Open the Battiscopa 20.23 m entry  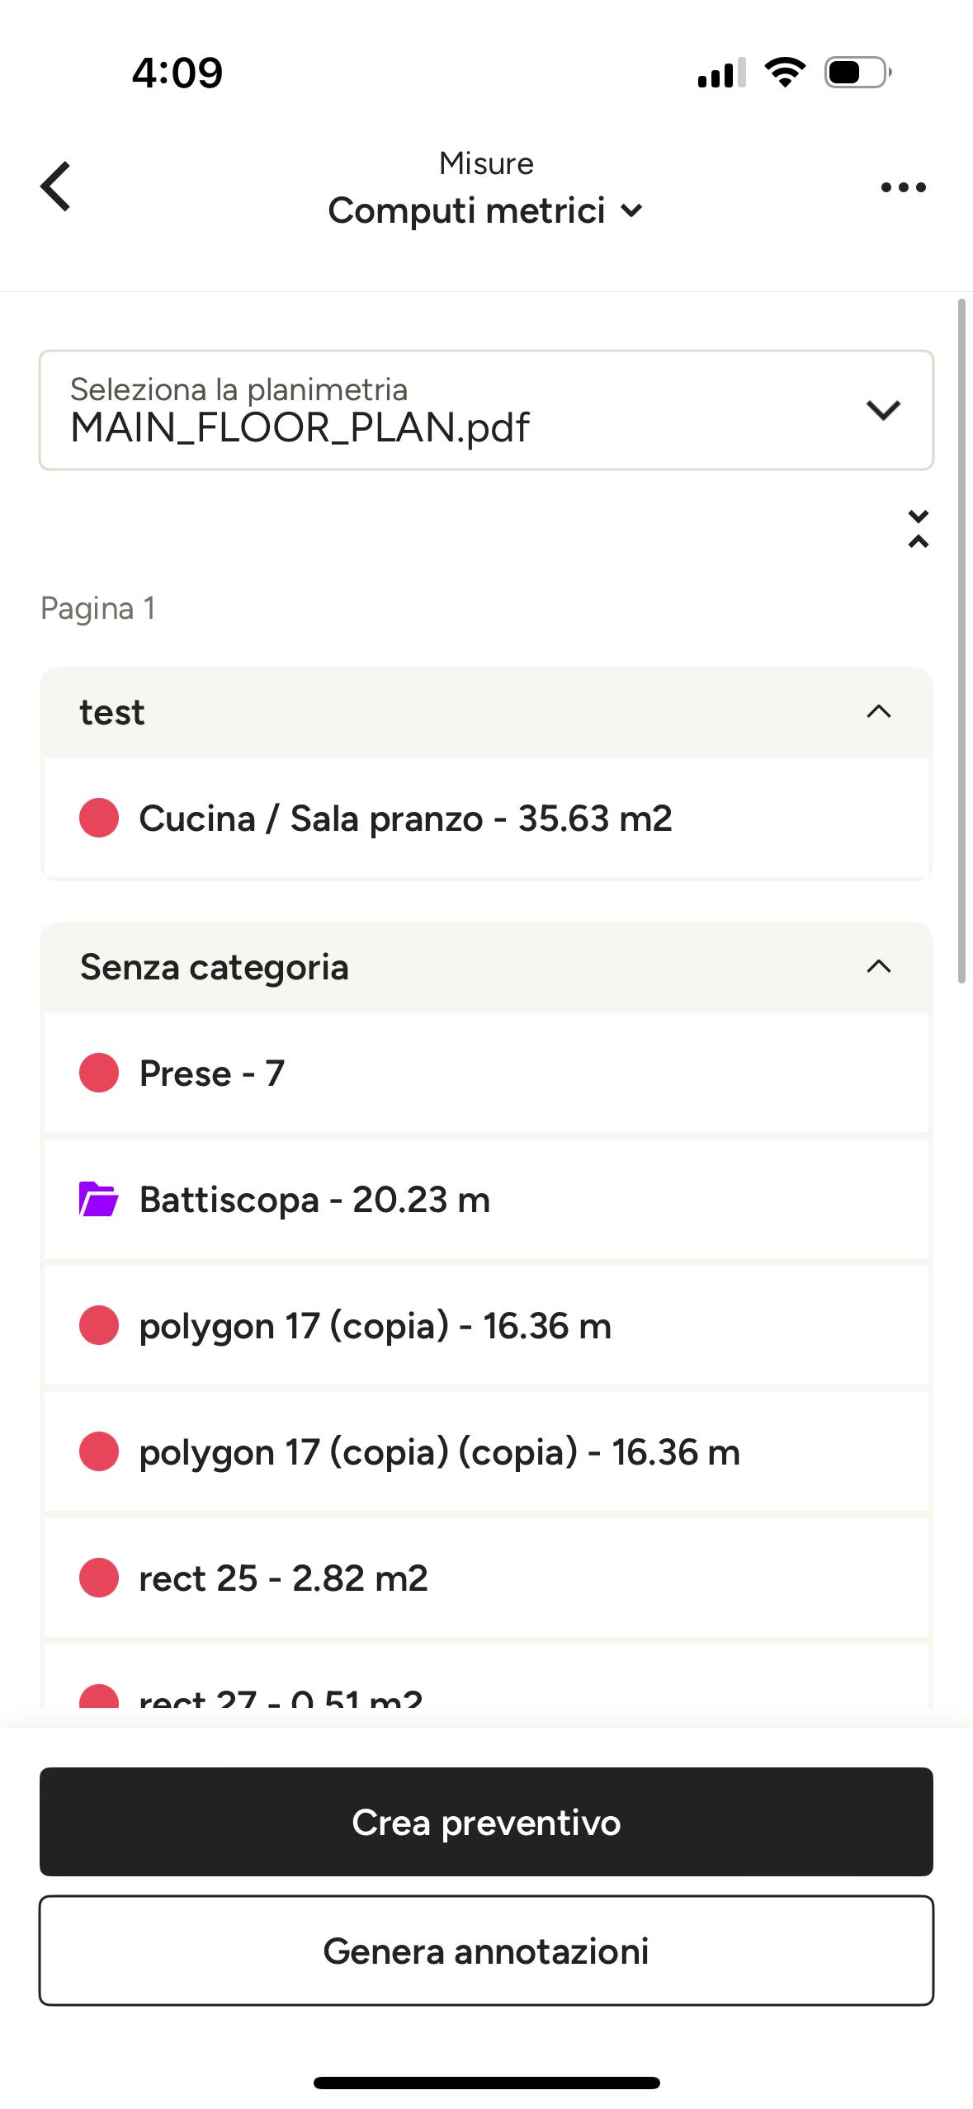pyautogui.click(x=486, y=1199)
